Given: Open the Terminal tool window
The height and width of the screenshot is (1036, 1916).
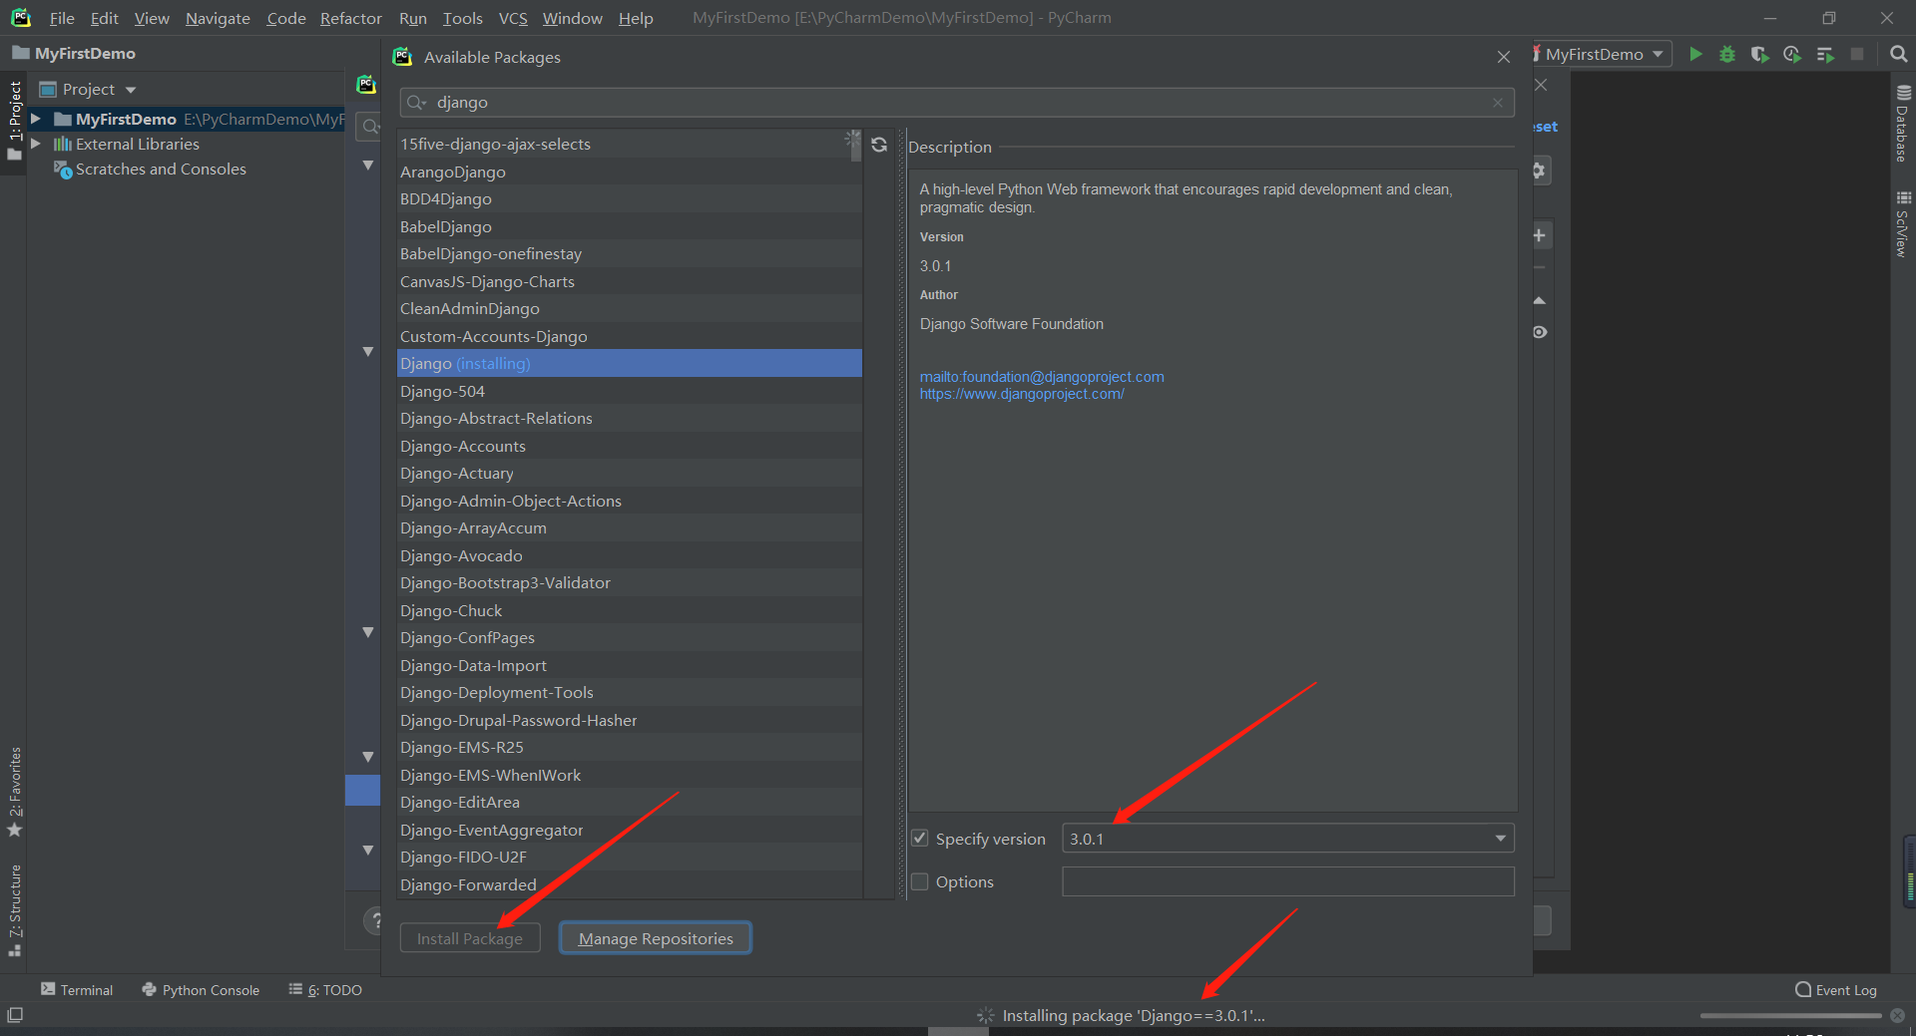Looking at the screenshot, I should click(77, 989).
